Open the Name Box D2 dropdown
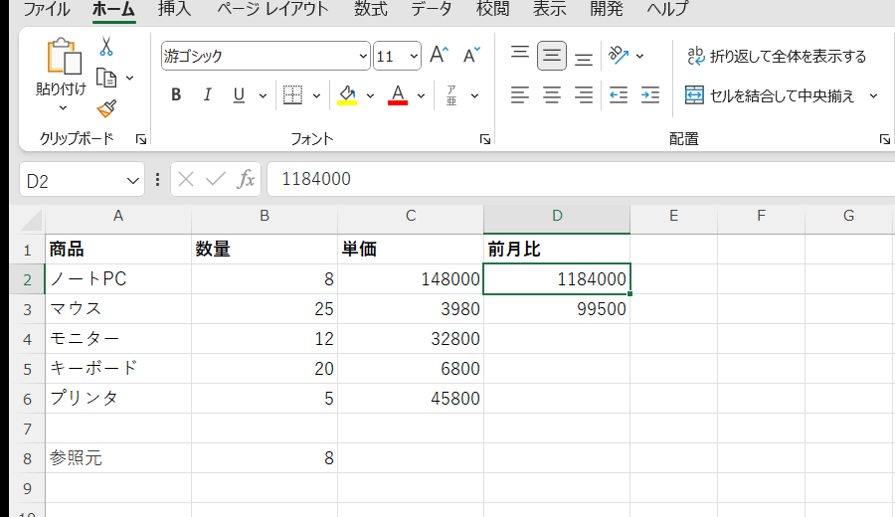The height and width of the screenshot is (517, 895). (x=132, y=181)
